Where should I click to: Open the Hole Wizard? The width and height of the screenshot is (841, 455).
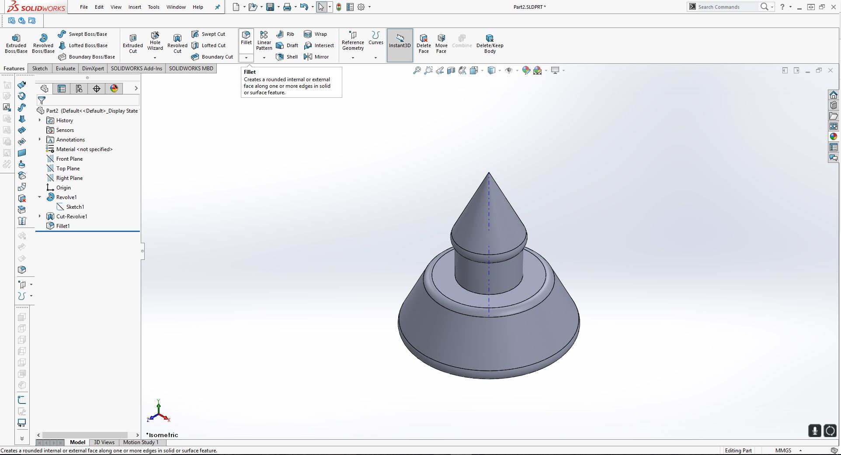pyautogui.click(x=155, y=41)
